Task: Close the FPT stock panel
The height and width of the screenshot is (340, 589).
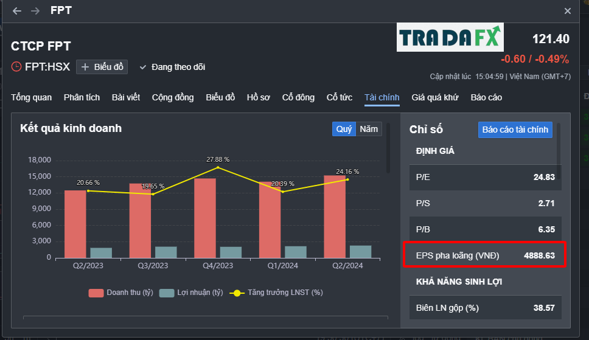Action: pos(568,12)
